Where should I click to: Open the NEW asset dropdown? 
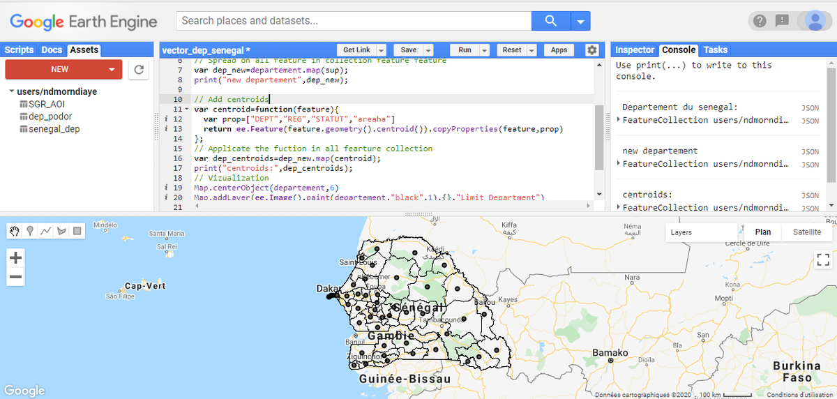coord(112,69)
